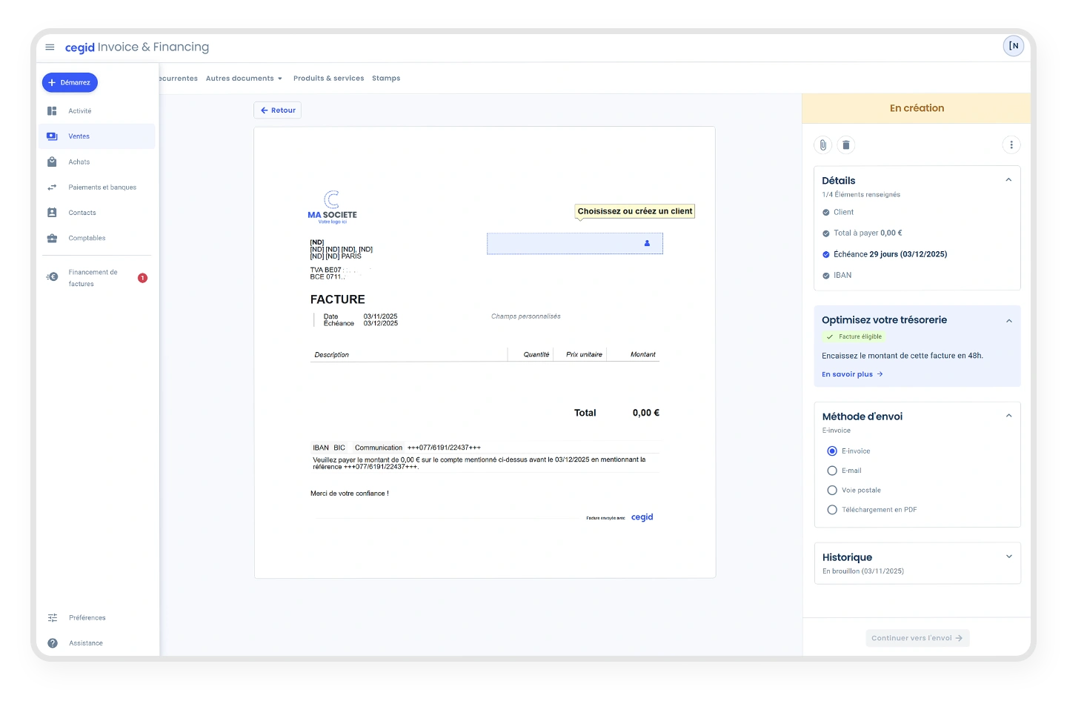Collapse the Détails panel

pyautogui.click(x=1008, y=180)
